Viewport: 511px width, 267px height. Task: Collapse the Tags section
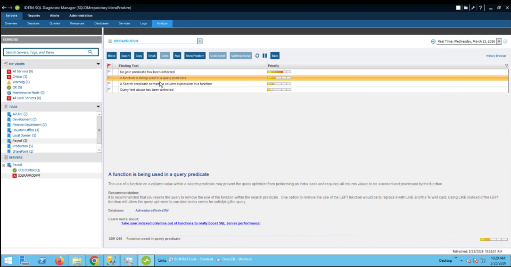click(x=98, y=107)
